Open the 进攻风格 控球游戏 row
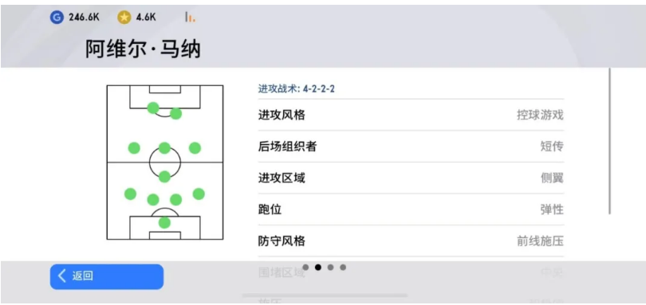 (411, 115)
